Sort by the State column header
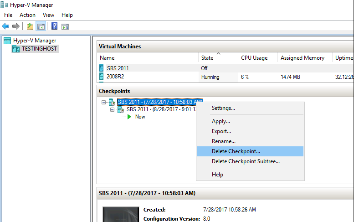354x222 pixels. (218, 58)
